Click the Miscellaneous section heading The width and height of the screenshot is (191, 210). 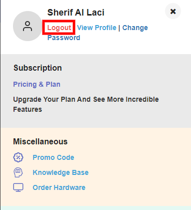(x=40, y=141)
